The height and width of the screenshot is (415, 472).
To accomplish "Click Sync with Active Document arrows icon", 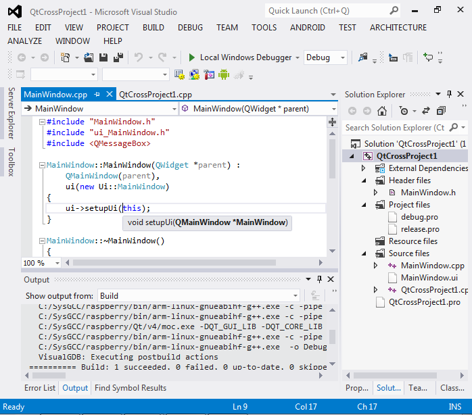I will (x=426, y=111).
